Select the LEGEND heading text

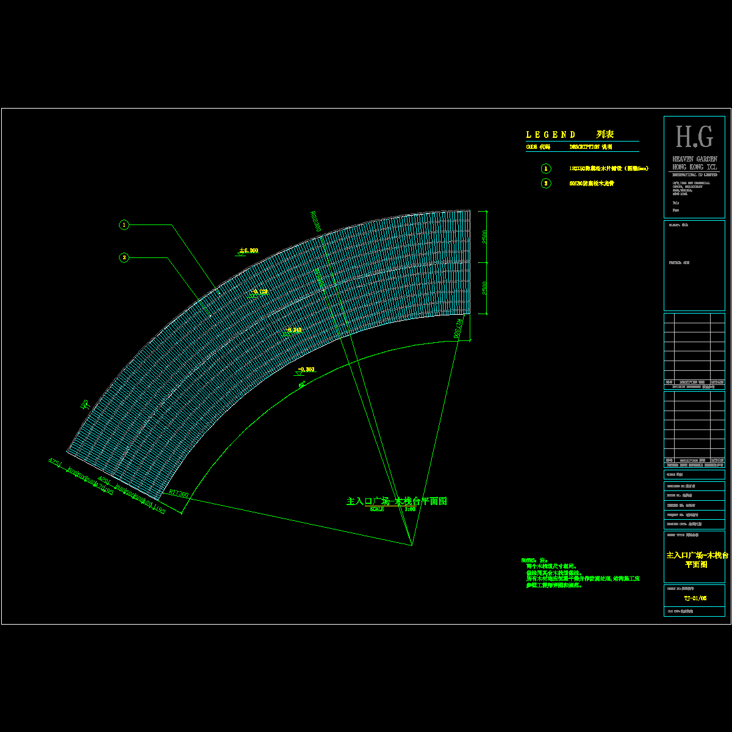(551, 135)
